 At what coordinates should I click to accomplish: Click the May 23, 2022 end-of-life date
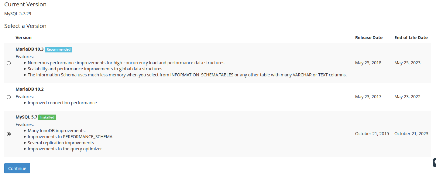click(407, 97)
